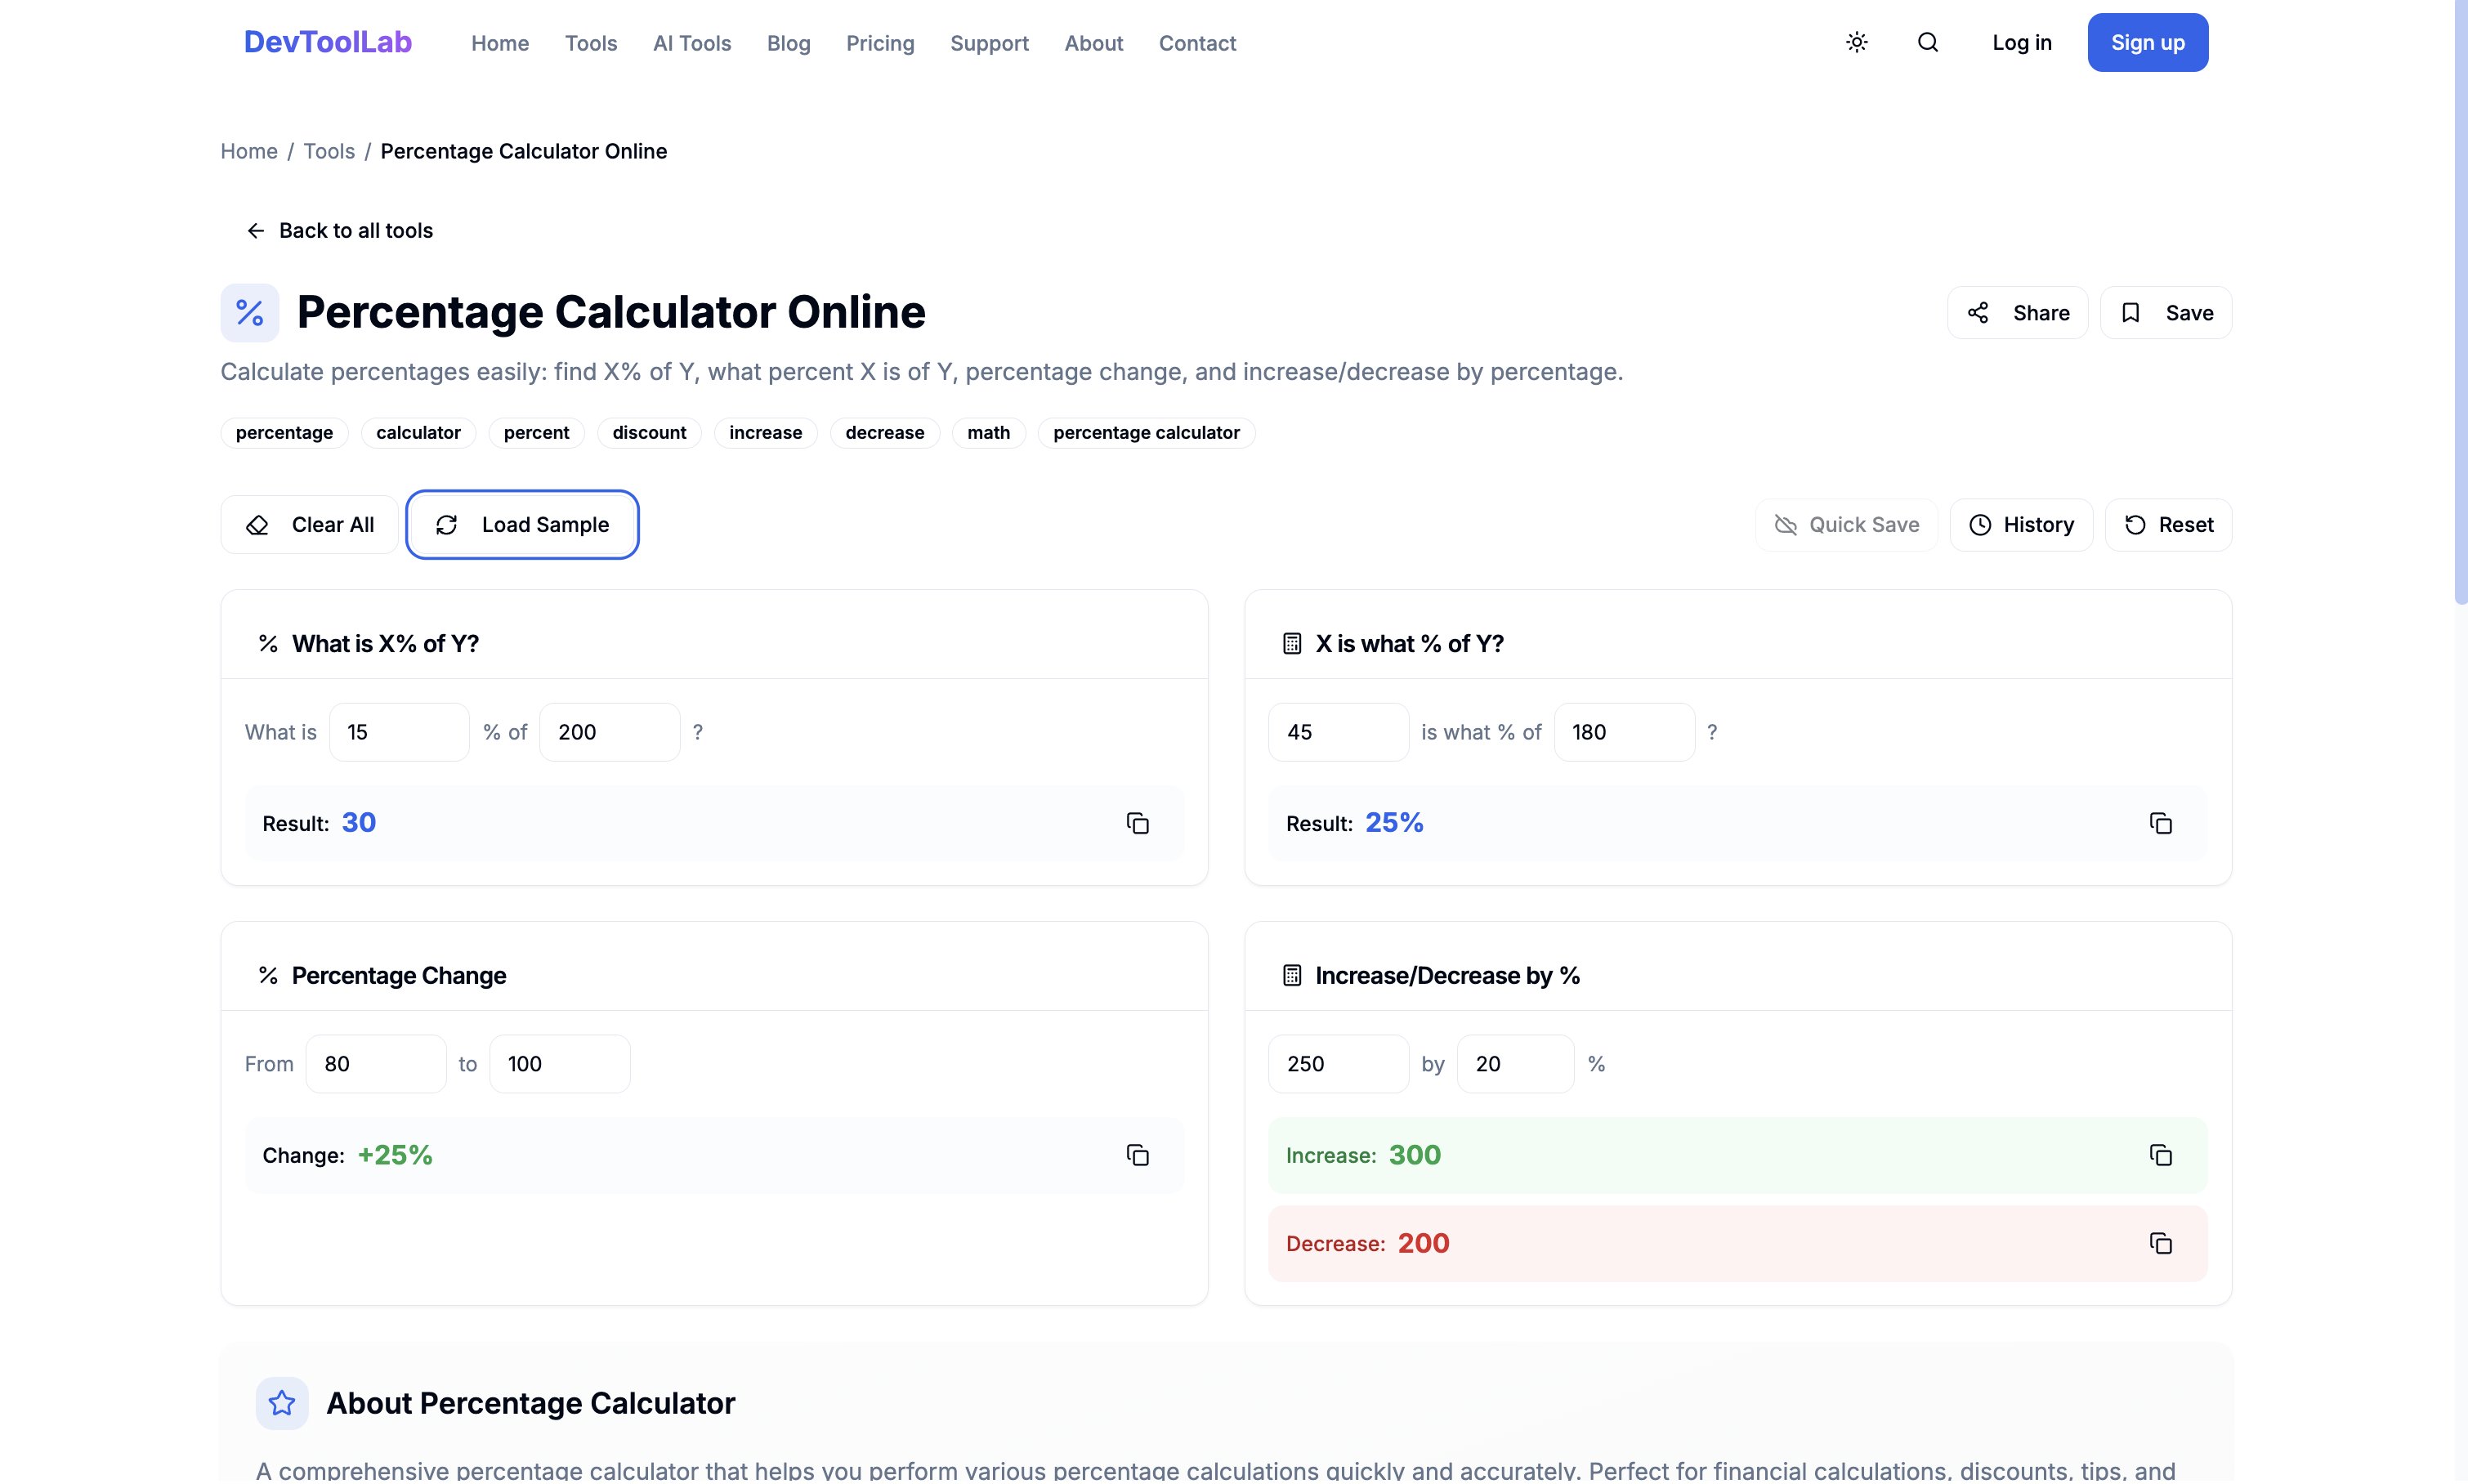
Task: Copy the percentage Change result
Action: click(1137, 1155)
